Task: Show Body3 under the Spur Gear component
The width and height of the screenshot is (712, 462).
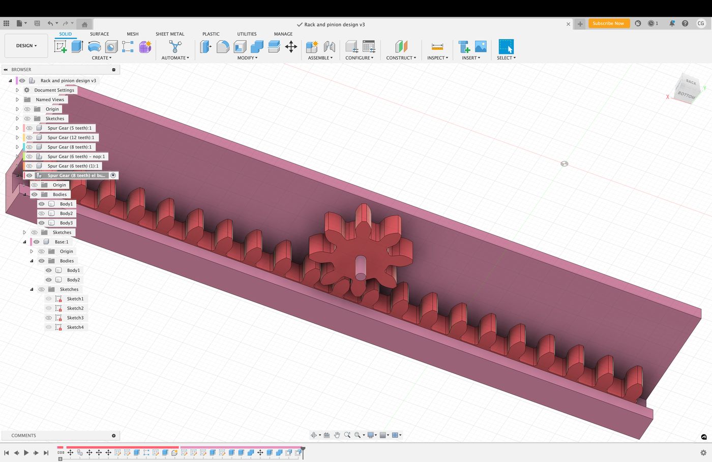Action: coord(42,223)
